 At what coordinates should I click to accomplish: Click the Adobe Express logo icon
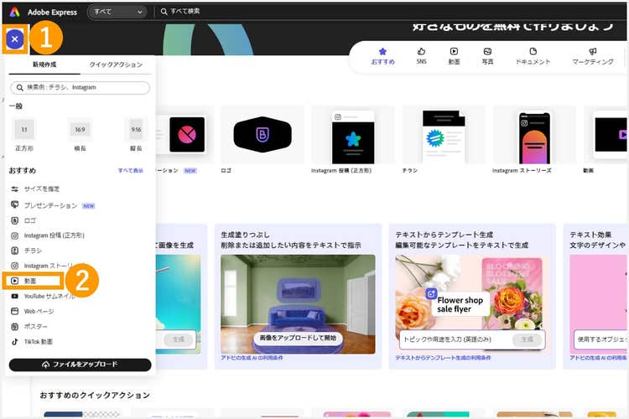(14, 12)
